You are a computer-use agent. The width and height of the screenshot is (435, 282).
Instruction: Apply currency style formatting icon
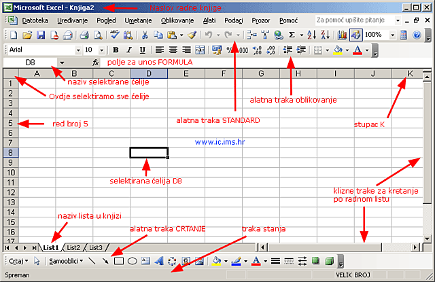pyautogui.click(x=216, y=50)
